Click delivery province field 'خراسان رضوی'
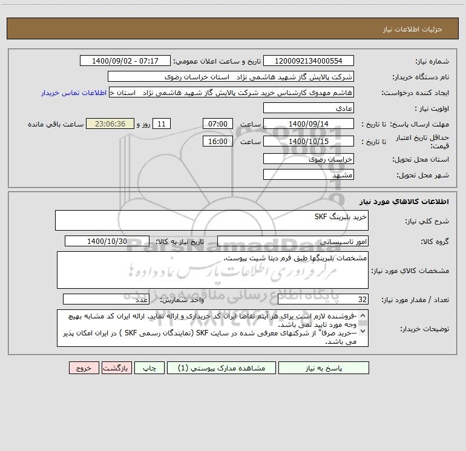 click(x=309, y=159)
